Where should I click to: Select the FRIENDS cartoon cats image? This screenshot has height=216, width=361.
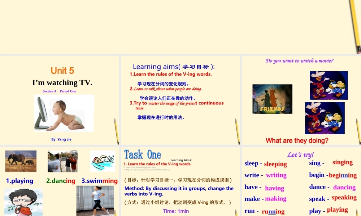pyautogui.click(x=272, y=99)
